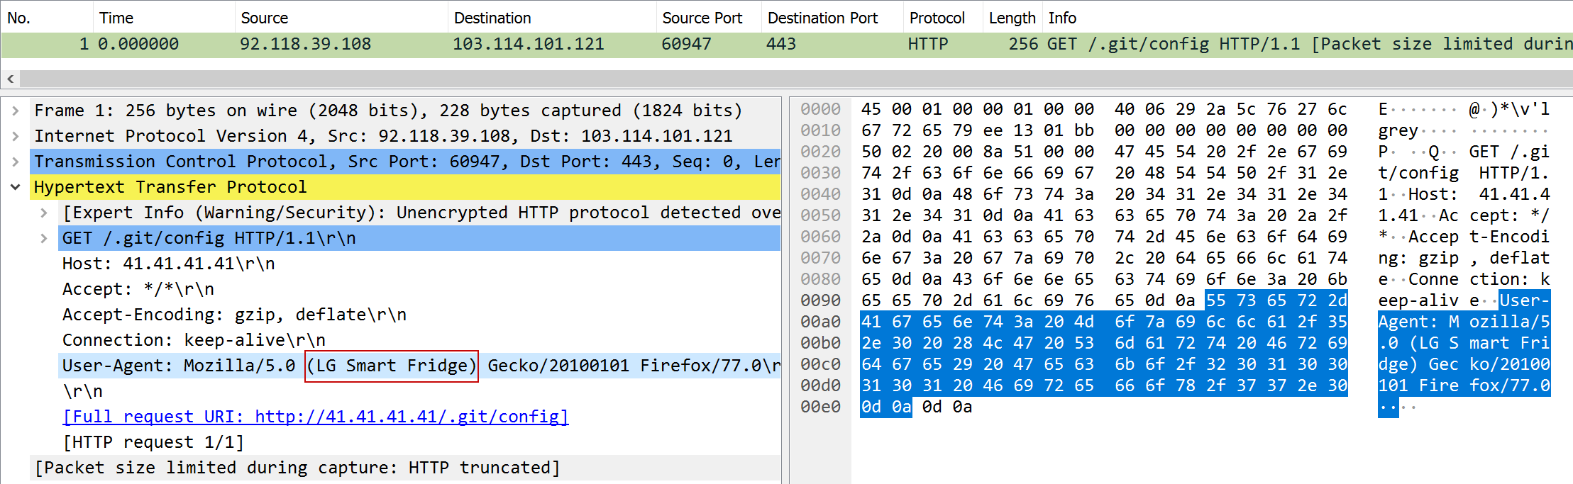Sort by the Source column header

pyautogui.click(x=264, y=18)
